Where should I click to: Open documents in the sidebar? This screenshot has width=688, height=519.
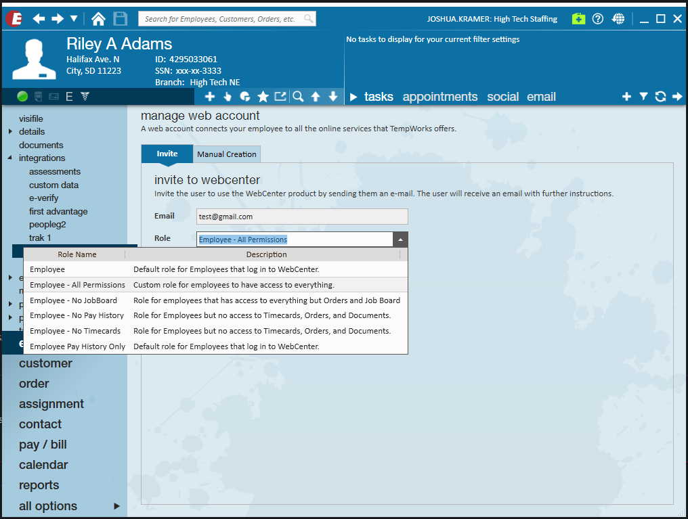41,145
